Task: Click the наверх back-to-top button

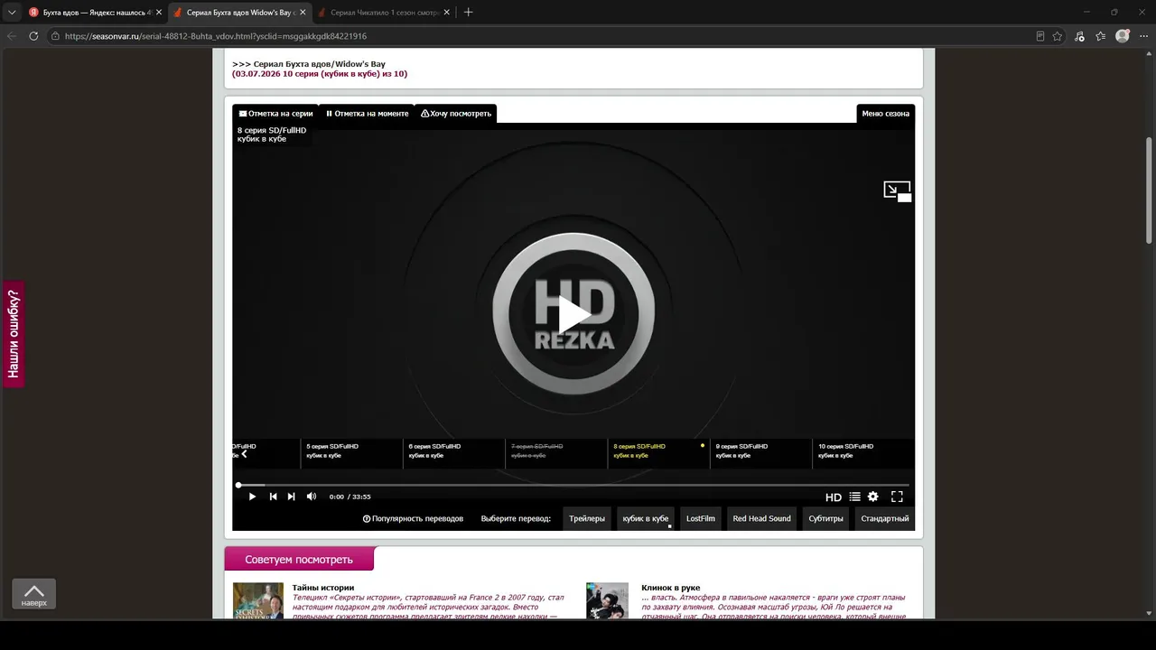Action: [x=33, y=594]
